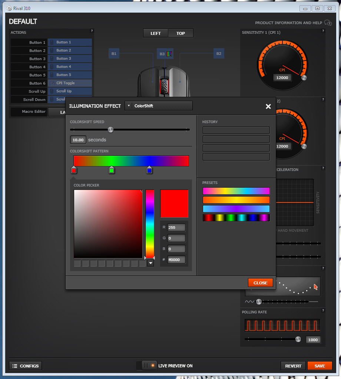Open the help question mark beside the Acceleration panel
Image resolution: width=341 pixels, height=379 pixels.
[323, 168]
